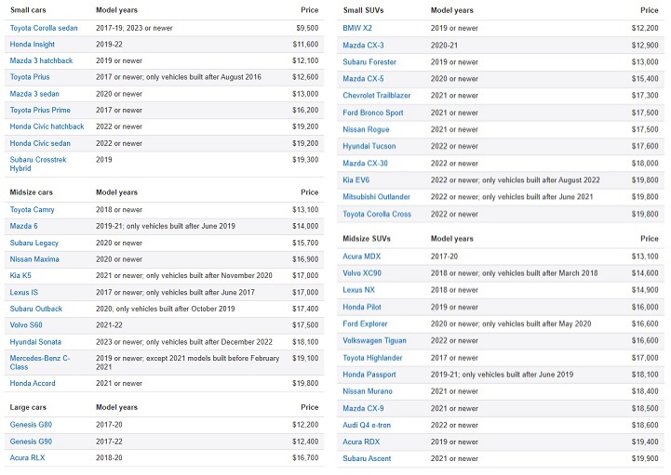
Task: Open the Audi Q4 e-tron link
Action: point(367,426)
